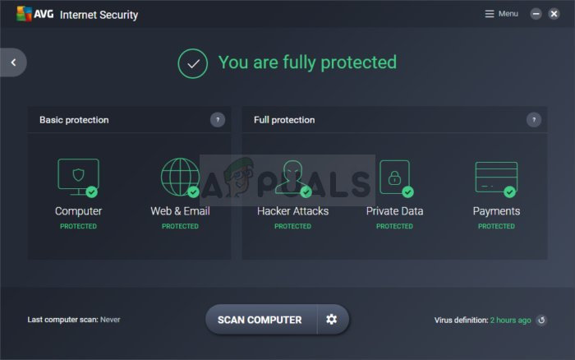575x360 pixels.
Task: Click the Payments PROTECTED status label
Action: (496, 226)
